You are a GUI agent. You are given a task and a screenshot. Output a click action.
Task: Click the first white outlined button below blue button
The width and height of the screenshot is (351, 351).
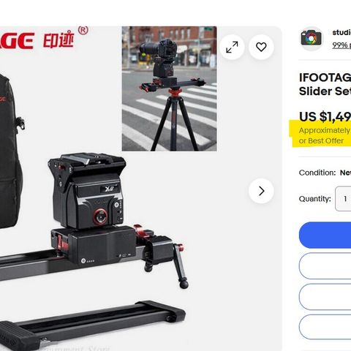(x=325, y=266)
